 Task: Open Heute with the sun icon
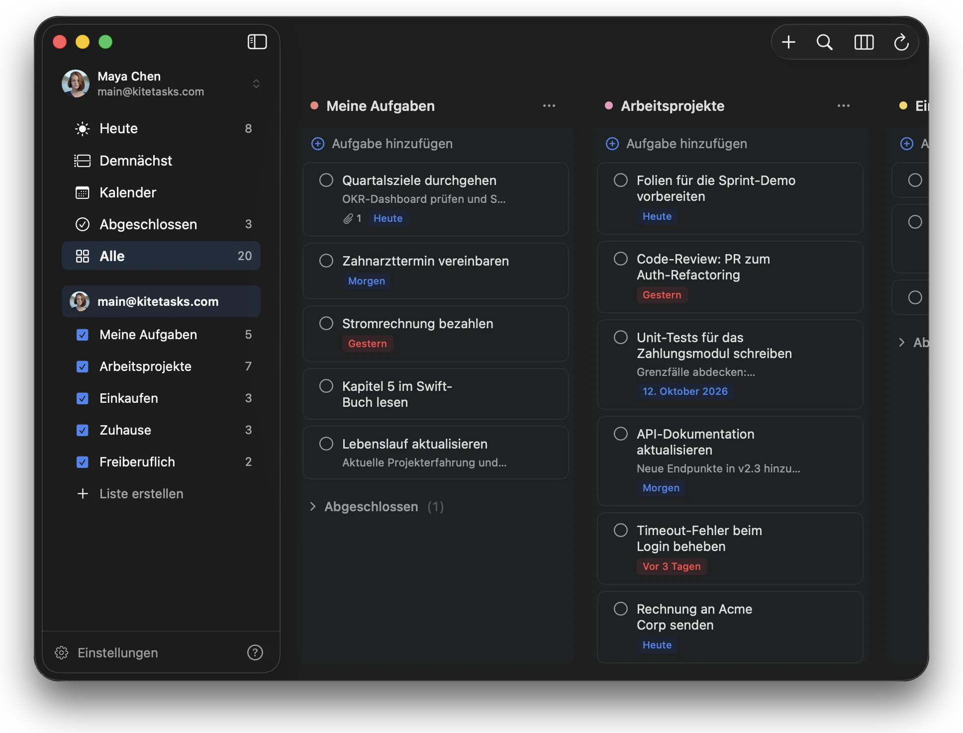(83, 129)
